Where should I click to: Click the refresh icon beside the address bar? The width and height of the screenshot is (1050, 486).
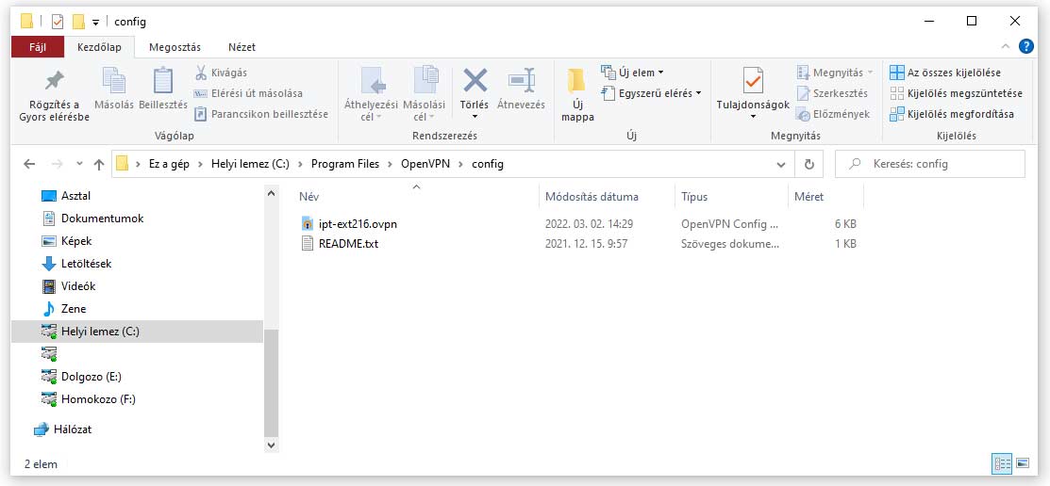coord(808,164)
